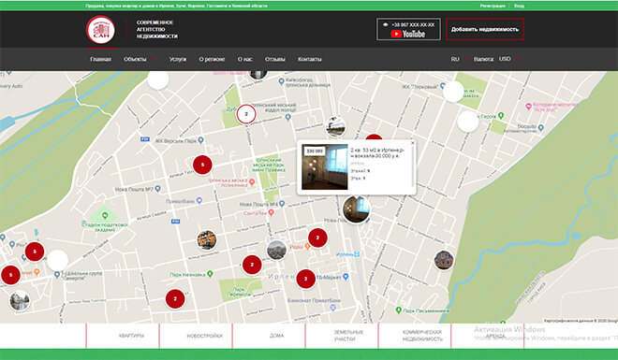618x360 pixels.
Task: Click the Киевоблгаз map pin
Action: click(281, 81)
